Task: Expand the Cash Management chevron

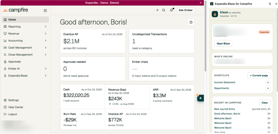Action: (45, 48)
